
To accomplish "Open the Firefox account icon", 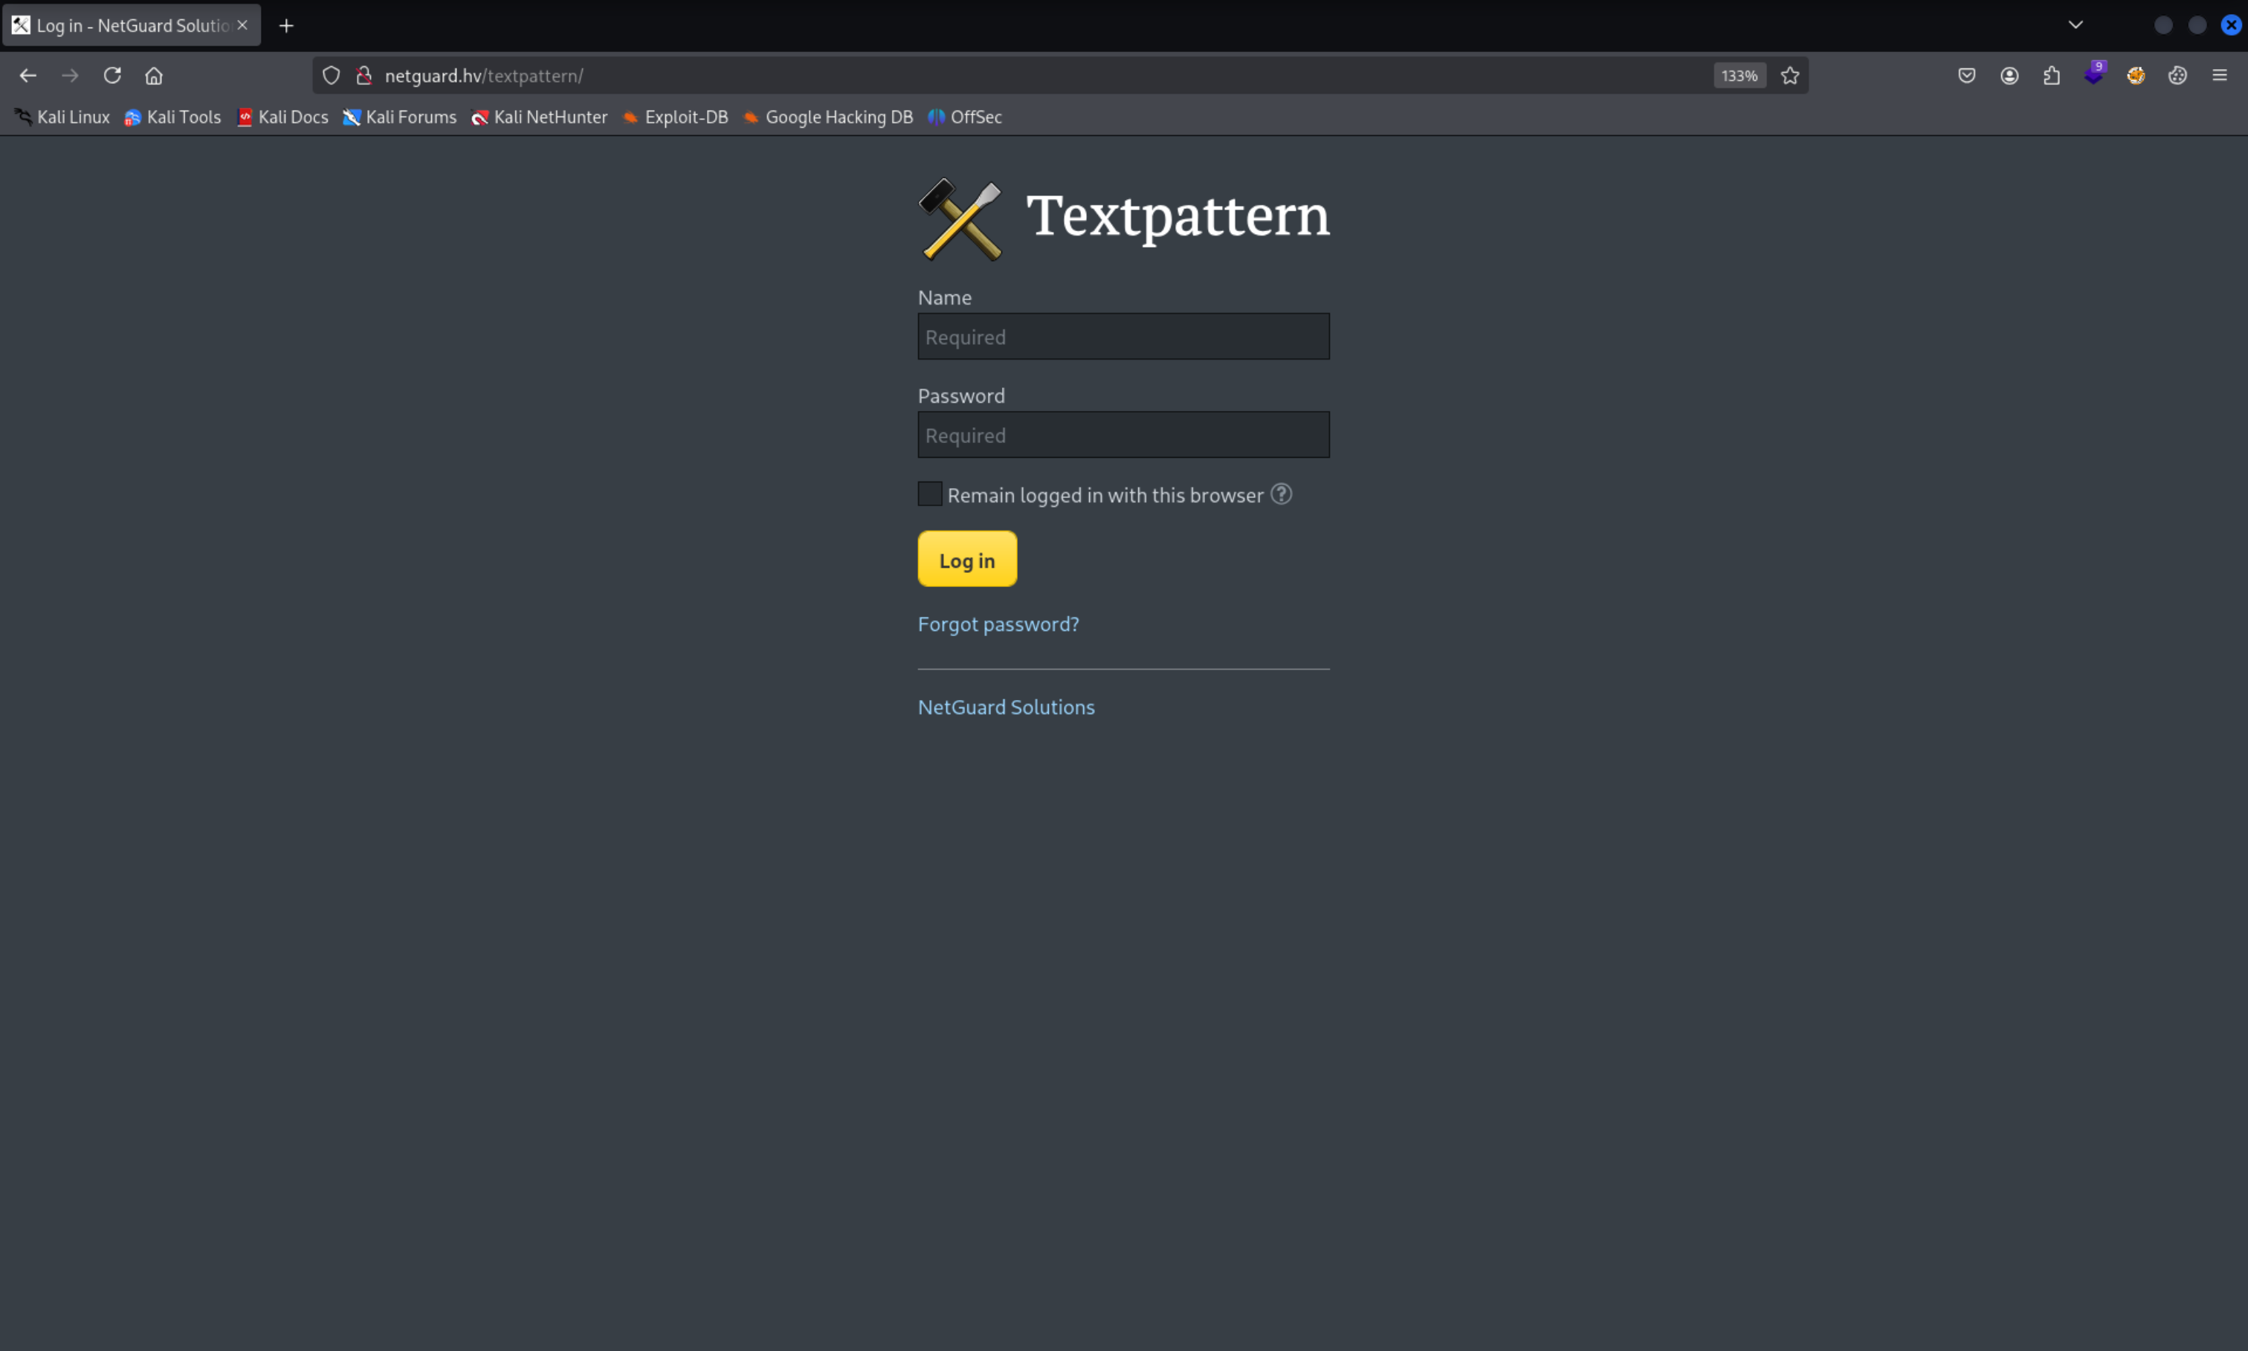I will tap(2009, 76).
